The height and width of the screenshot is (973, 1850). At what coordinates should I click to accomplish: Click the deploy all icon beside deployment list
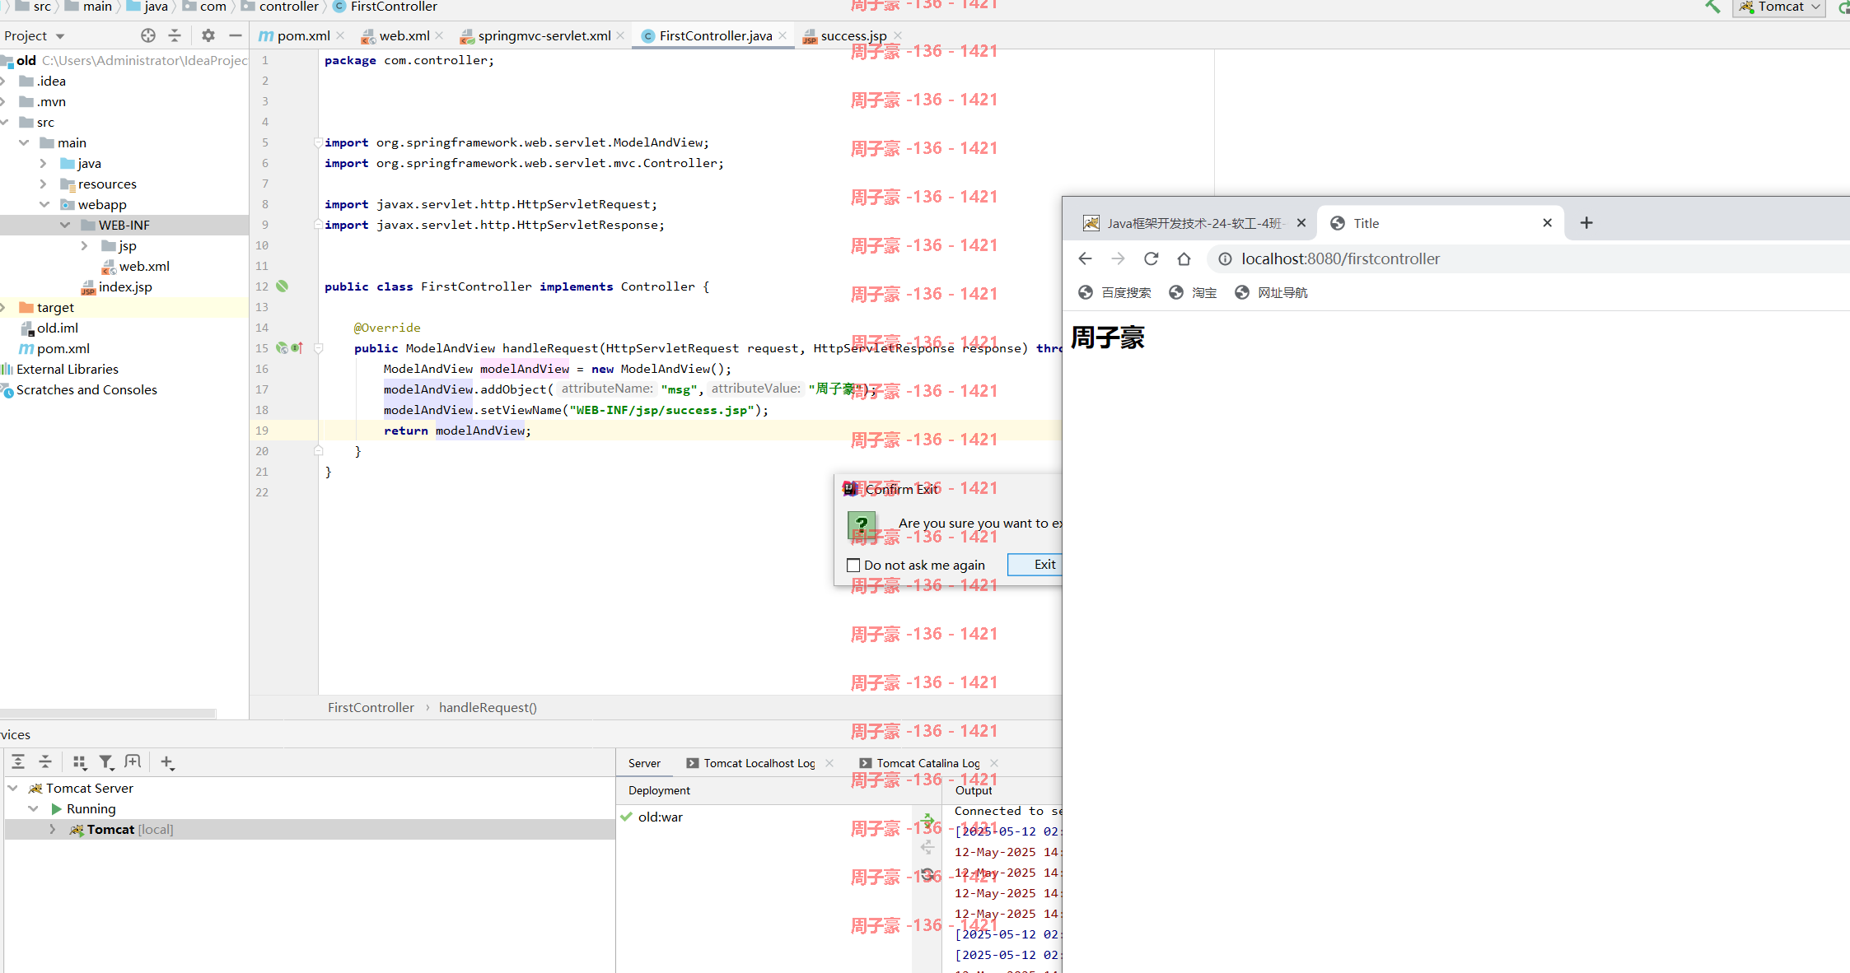point(927,820)
